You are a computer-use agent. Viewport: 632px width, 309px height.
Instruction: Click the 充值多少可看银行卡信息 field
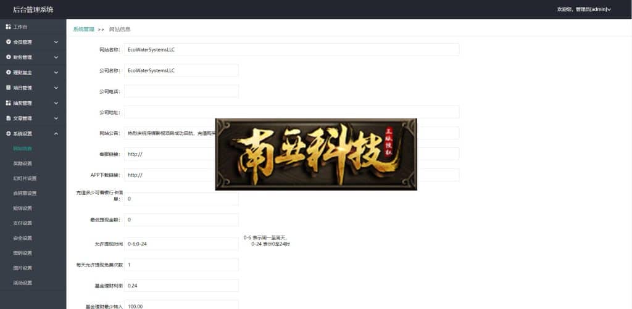click(181, 199)
